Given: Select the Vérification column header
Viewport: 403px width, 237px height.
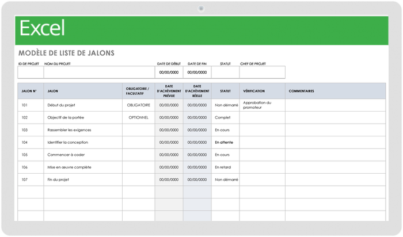Looking at the screenshot, I should [262, 91].
